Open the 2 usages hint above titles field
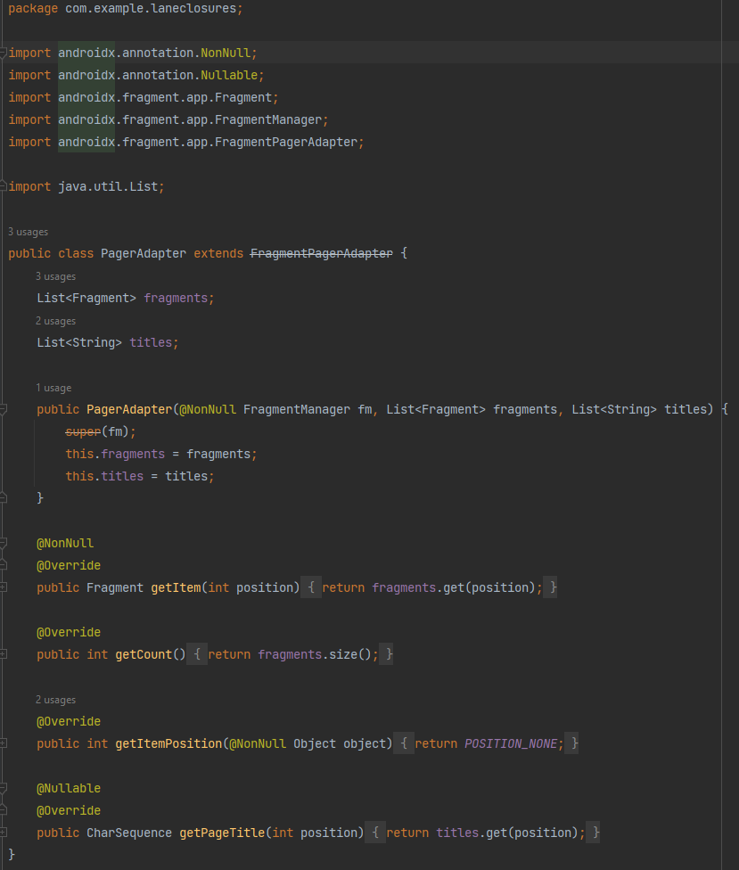Image resolution: width=739 pixels, height=870 pixels. tap(55, 321)
